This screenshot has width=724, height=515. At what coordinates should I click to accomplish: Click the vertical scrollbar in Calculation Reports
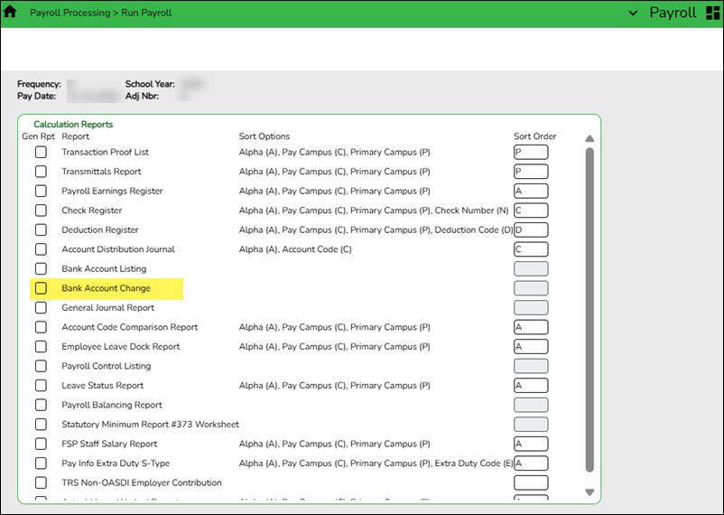[x=589, y=307]
